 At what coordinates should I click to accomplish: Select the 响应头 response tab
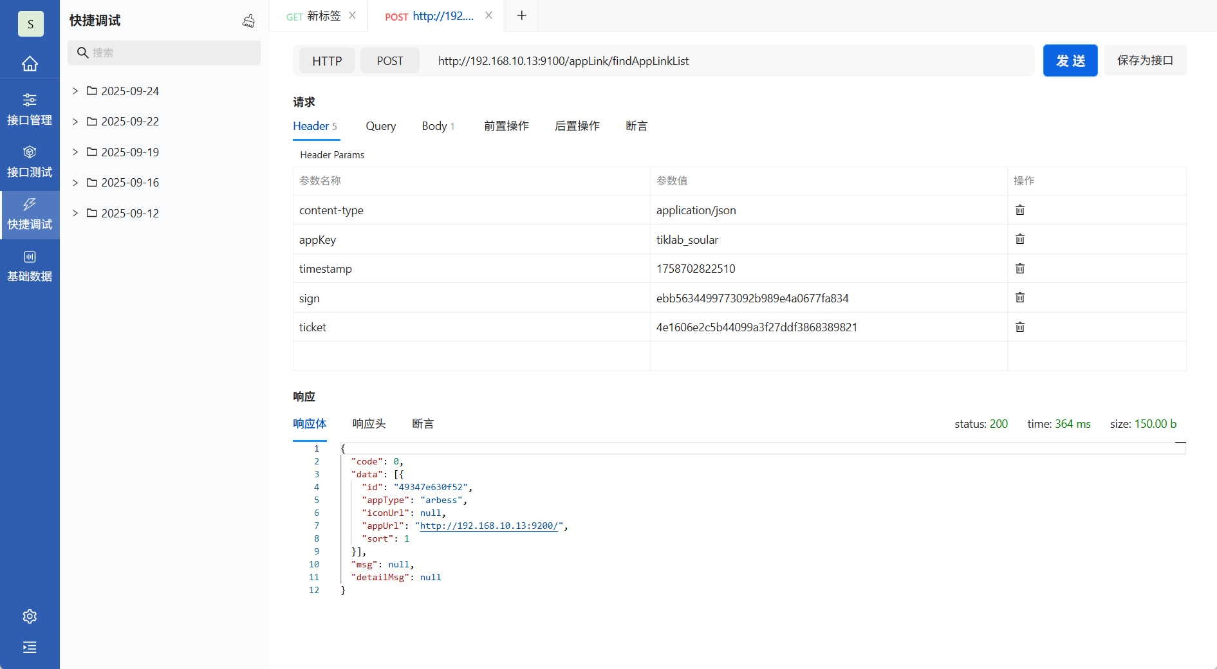click(369, 424)
